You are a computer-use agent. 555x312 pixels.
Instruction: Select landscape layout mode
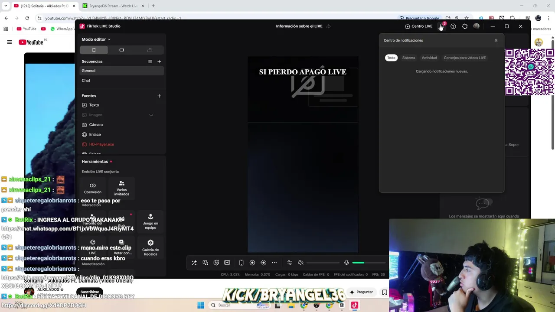[121, 50]
